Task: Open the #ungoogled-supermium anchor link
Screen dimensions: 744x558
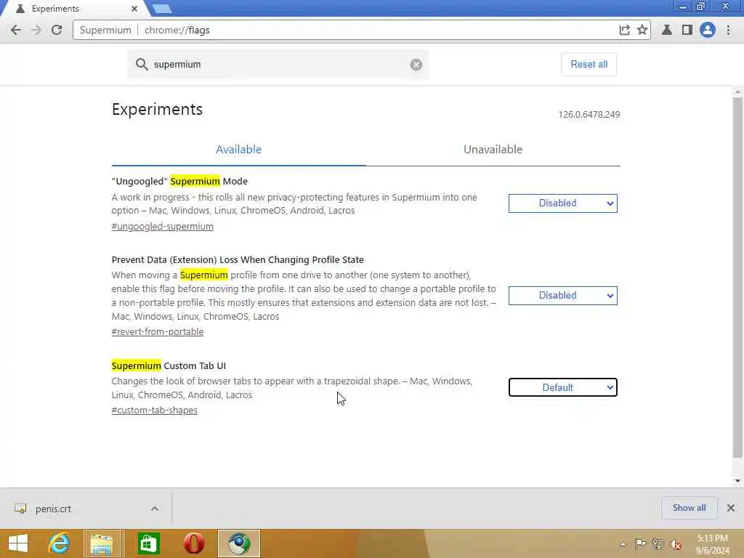Action: [x=162, y=227]
